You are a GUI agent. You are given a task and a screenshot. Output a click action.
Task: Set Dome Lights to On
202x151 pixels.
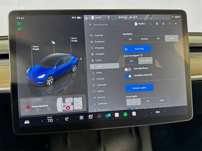[x=148, y=101]
